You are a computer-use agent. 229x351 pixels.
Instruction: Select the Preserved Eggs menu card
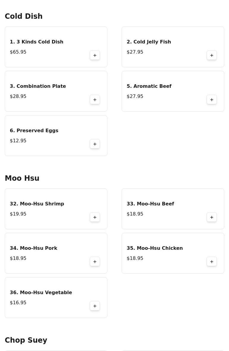coord(56,136)
